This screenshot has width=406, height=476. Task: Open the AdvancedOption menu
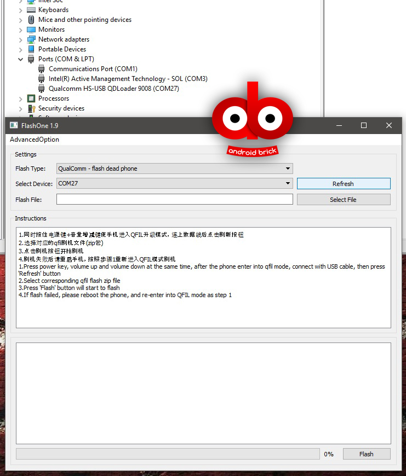tap(35, 140)
